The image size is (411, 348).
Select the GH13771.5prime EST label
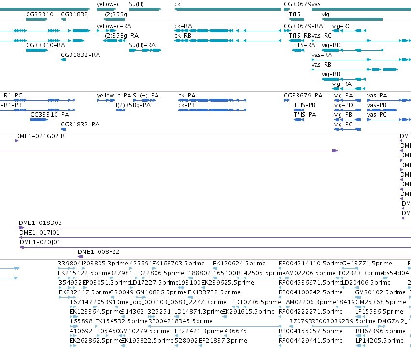[368, 264]
